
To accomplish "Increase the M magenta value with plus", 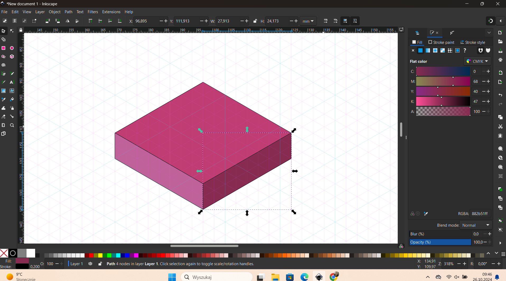I will click(488, 82).
